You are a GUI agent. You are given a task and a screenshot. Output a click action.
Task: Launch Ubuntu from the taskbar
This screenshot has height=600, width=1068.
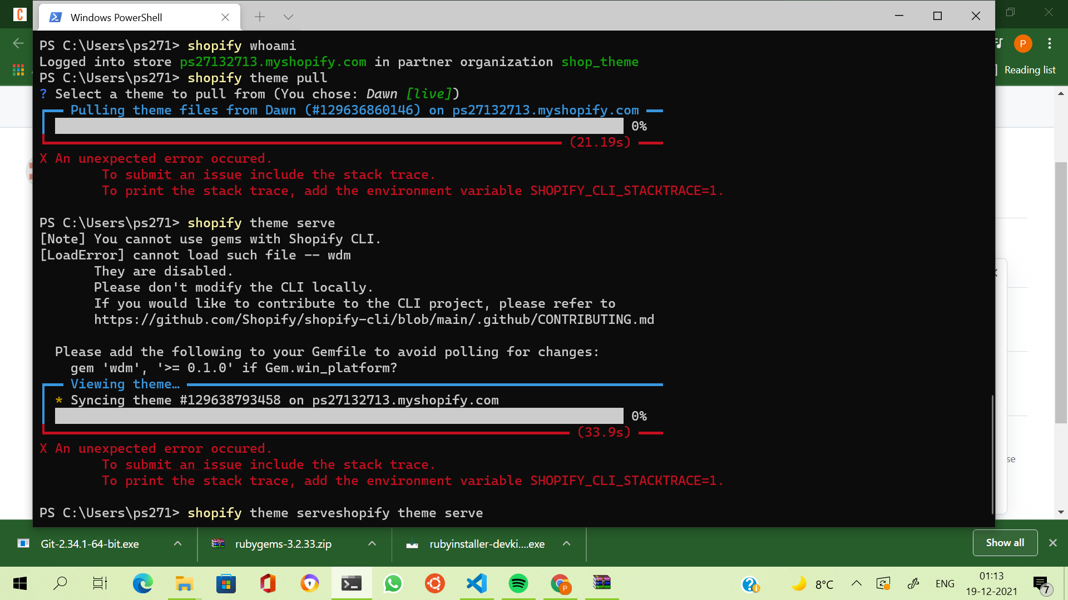(434, 583)
